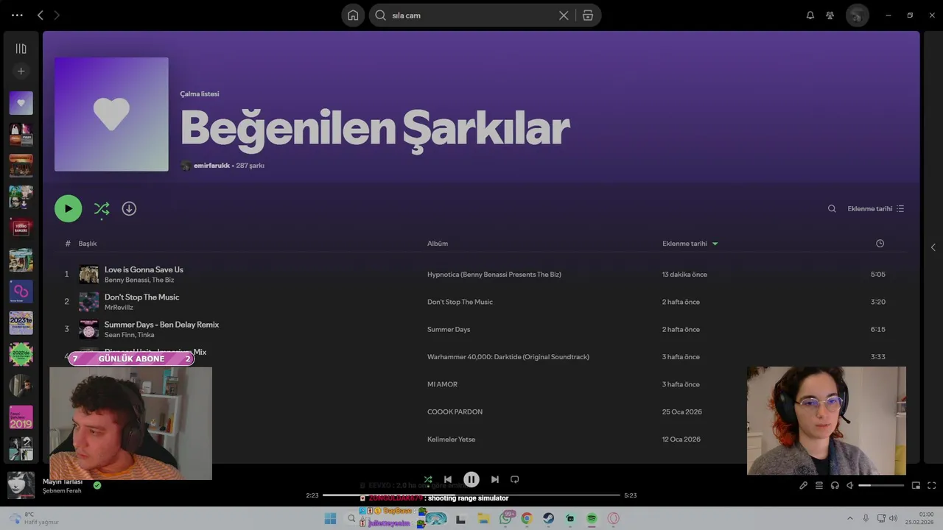Open the 2022 wrapped playlist in sidebar

21,354
